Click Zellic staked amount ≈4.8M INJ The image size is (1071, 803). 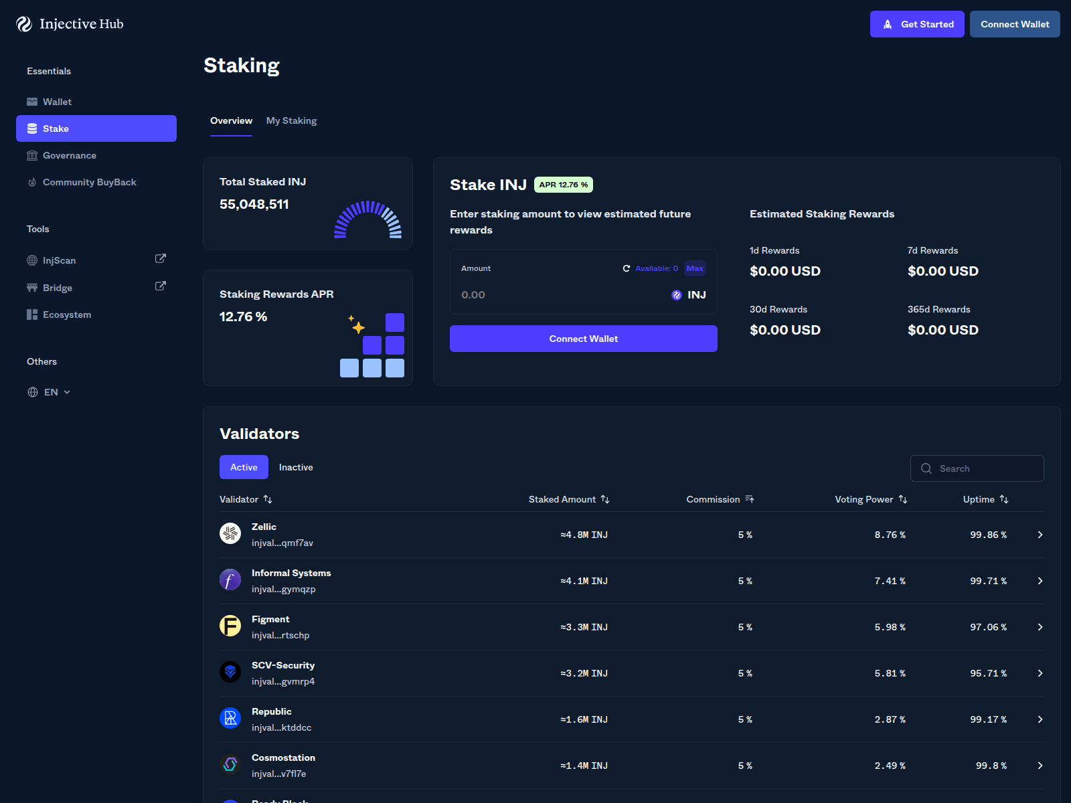(584, 535)
